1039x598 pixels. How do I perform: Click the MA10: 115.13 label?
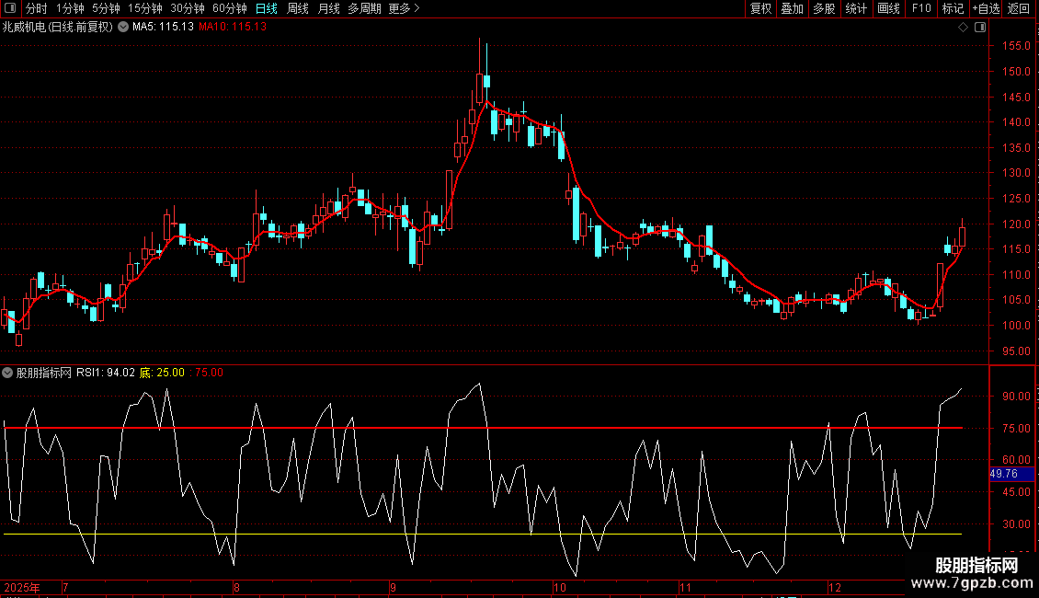[233, 27]
